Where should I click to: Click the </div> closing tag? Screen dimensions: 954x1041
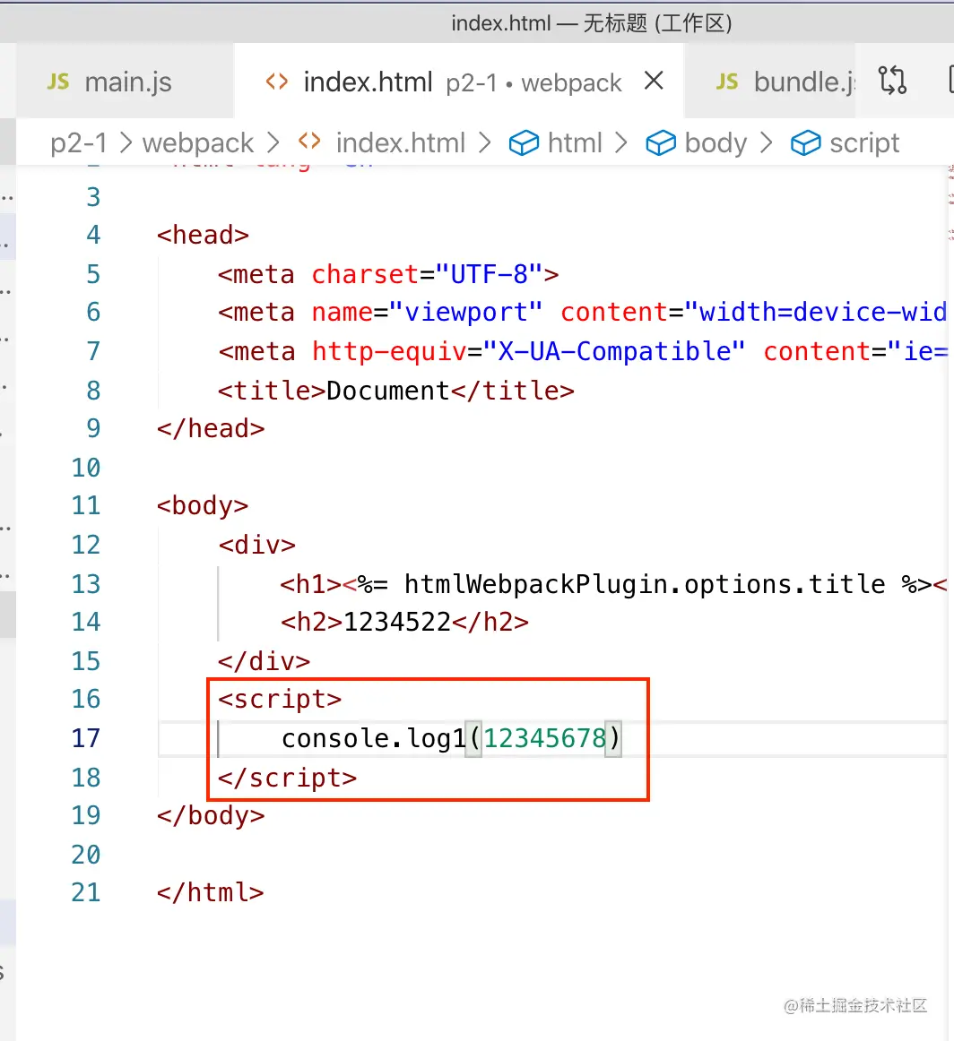[x=265, y=661]
